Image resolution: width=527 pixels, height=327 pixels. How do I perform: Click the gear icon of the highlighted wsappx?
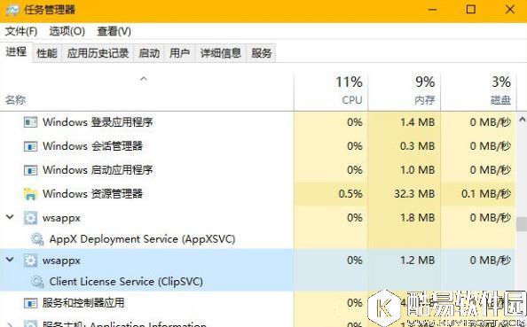(30, 261)
